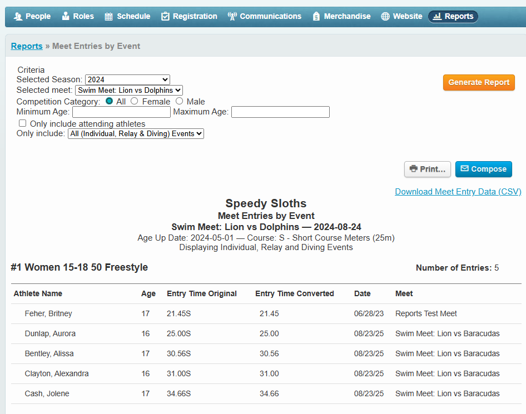Click the Registration checkmark icon
This screenshot has width=526, height=414.
[165, 17]
